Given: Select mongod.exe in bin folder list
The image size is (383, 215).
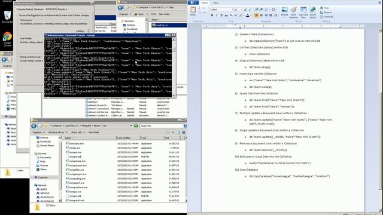Looking at the screenshot, I should [x=75, y=152].
